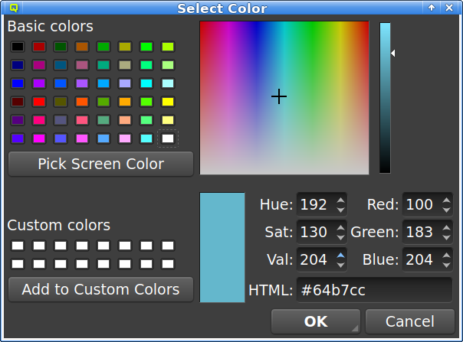The image size is (463, 342).
Task: Decrease the Red value with down arrow
Action: click(446, 210)
